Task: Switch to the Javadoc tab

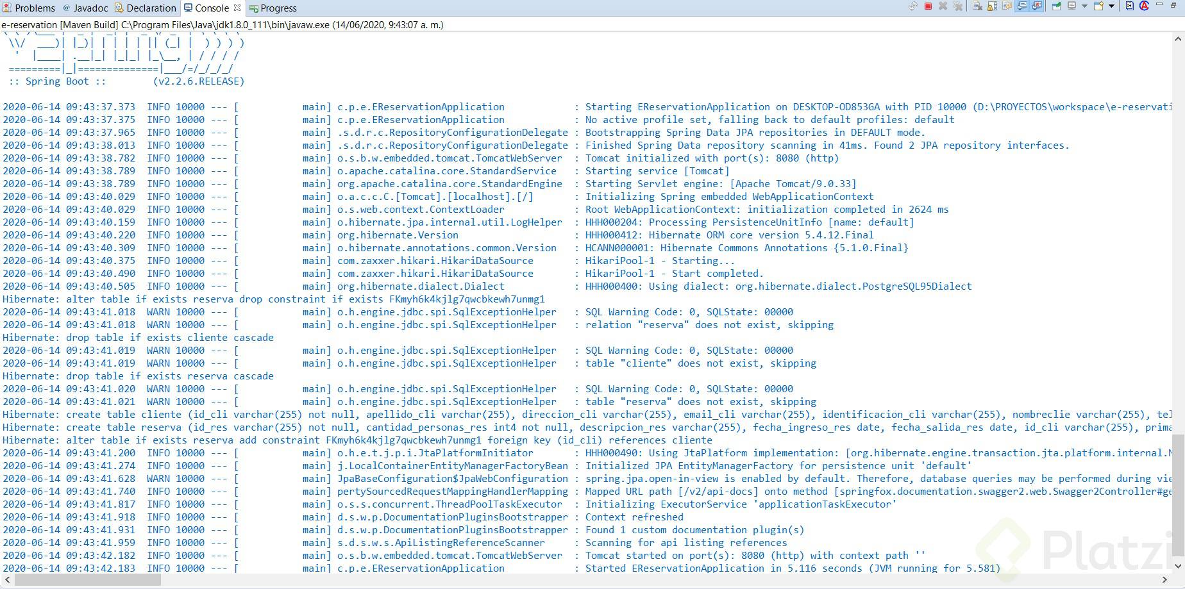Action: pos(86,8)
